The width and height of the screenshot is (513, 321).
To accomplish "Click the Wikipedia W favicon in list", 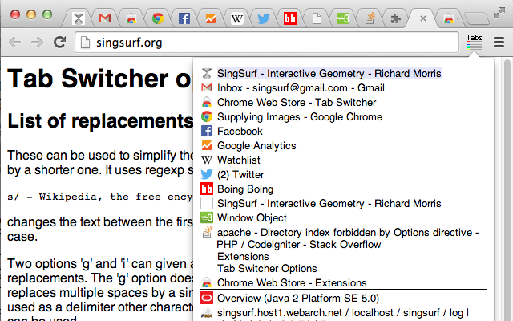I will pyautogui.click(x=207, y=160).
